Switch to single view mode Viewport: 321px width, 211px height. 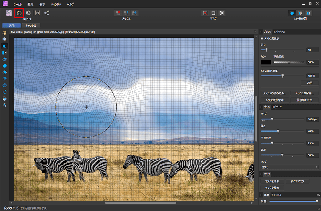[x=292, y=13]
